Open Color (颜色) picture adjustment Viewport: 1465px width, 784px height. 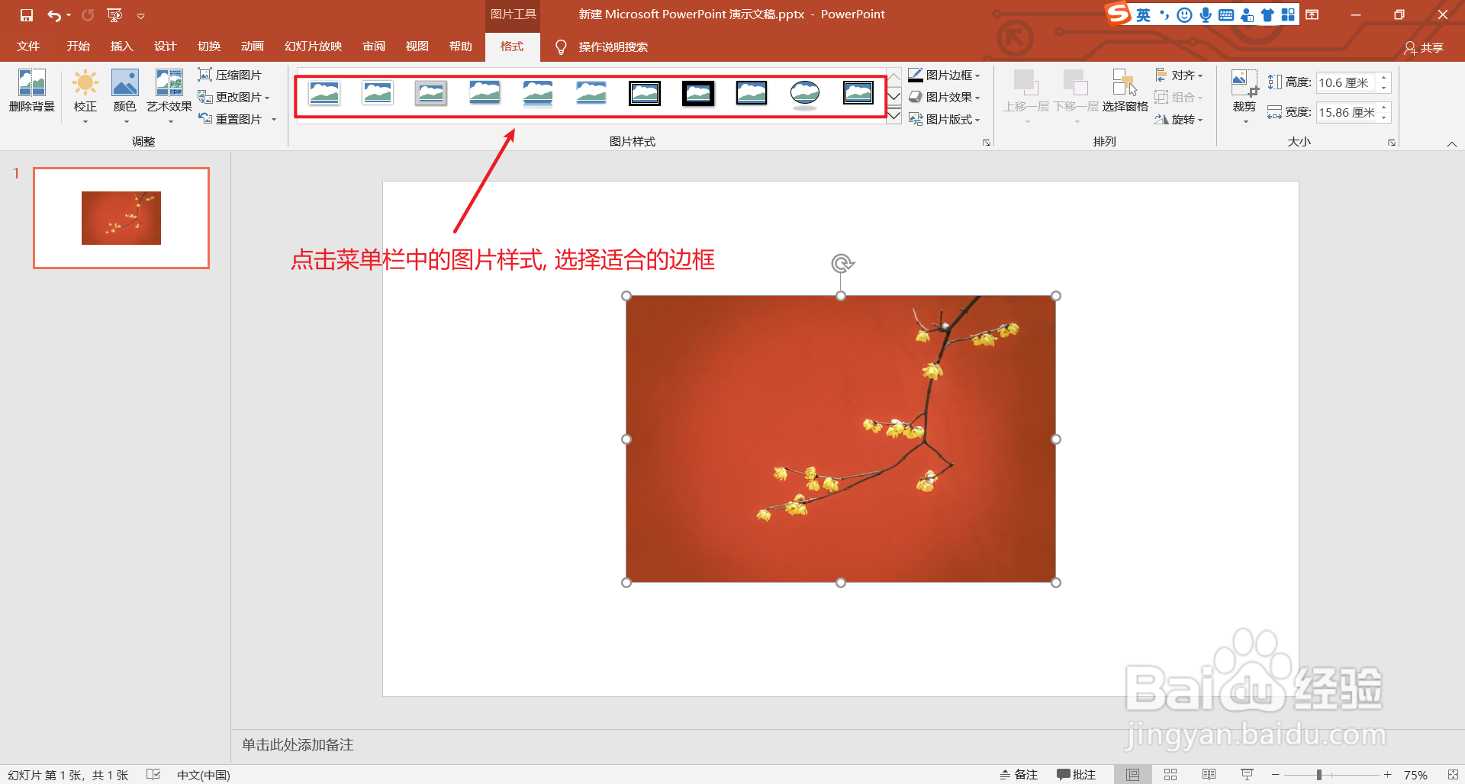pyautogui.click(x=125, y=95)
